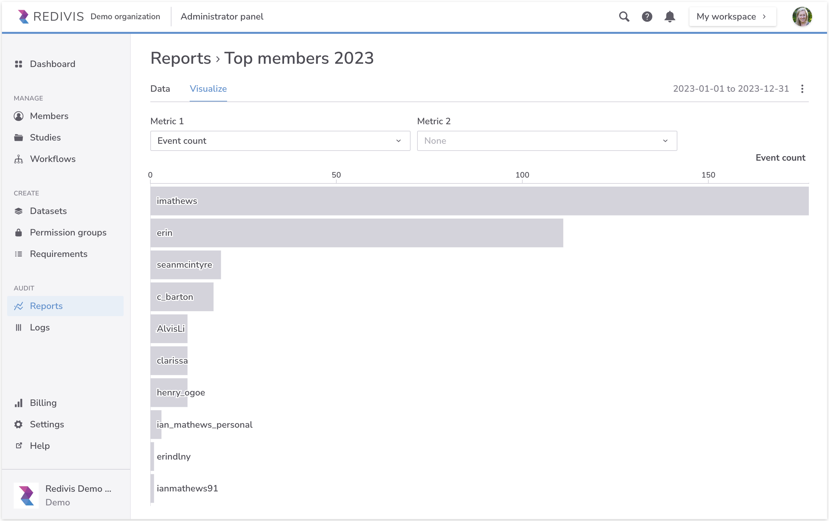This screenshot has width=829, height=521.
Task: Click the Workflows tree icon
Action: pos(19,159)
